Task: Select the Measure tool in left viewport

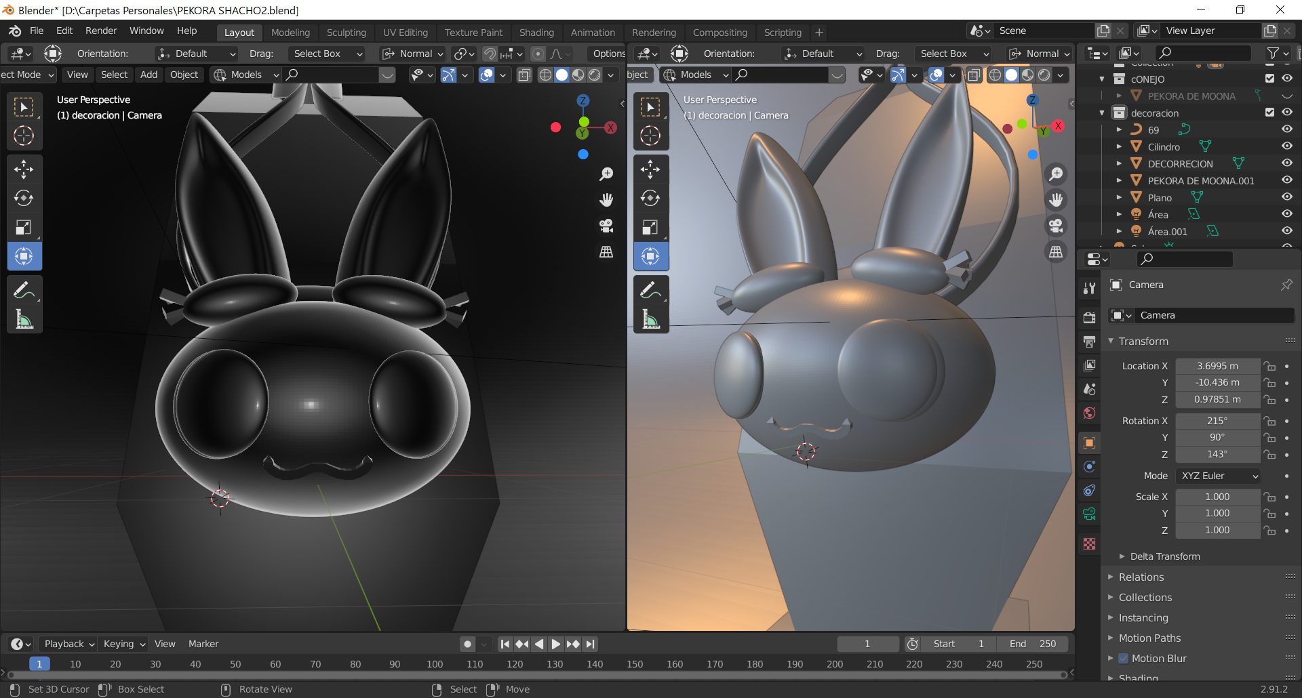Action: click(x=24, y=319)
